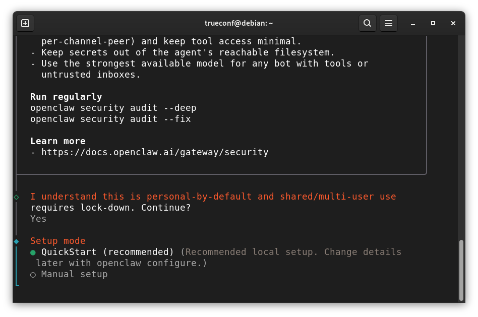Viewport: 478px width, 317px height.
Task: Click the 'openclaw security audit --fix' command
Action: point(110,119)
